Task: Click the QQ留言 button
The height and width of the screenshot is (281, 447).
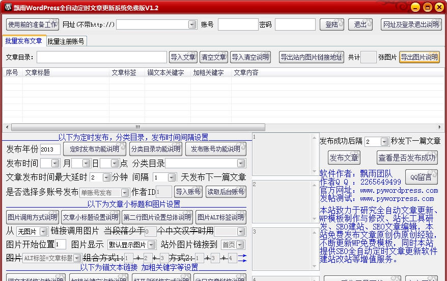Action: (x=421, y=177)
